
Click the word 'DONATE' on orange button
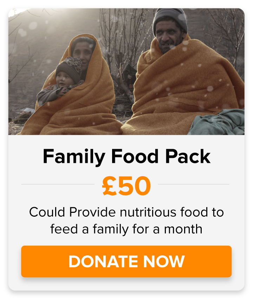tap(103, 261)
